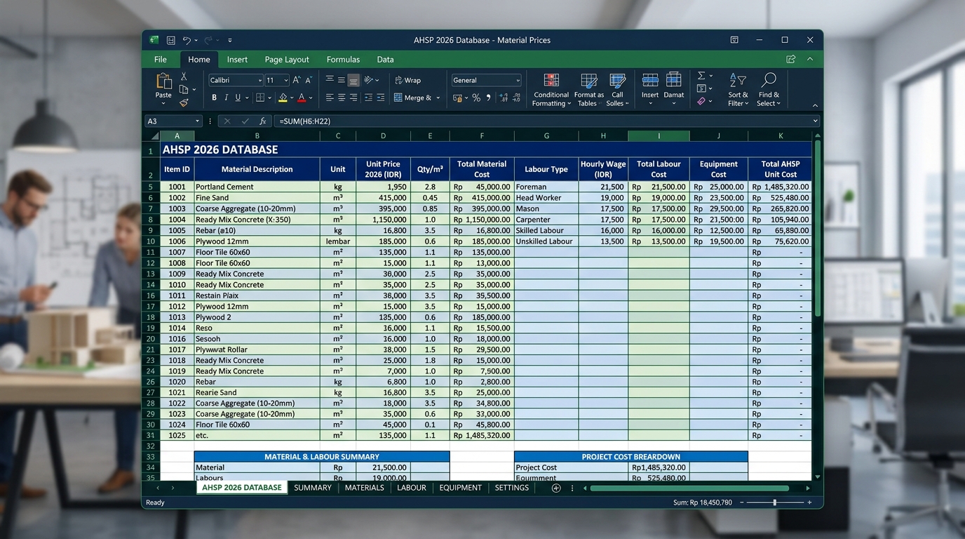The width and height of the screenshot is (965, 539).
Task: Apply red font color
Action: [302, 98]
